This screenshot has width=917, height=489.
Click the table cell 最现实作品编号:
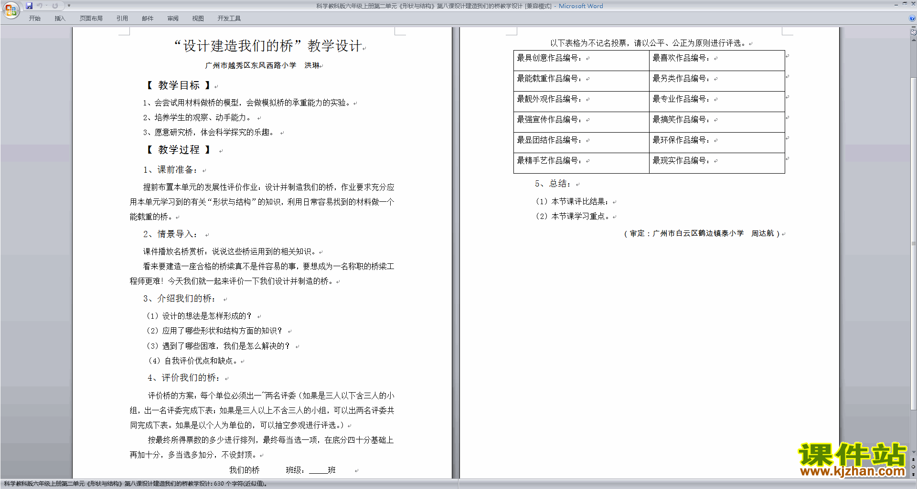[717, 163]
